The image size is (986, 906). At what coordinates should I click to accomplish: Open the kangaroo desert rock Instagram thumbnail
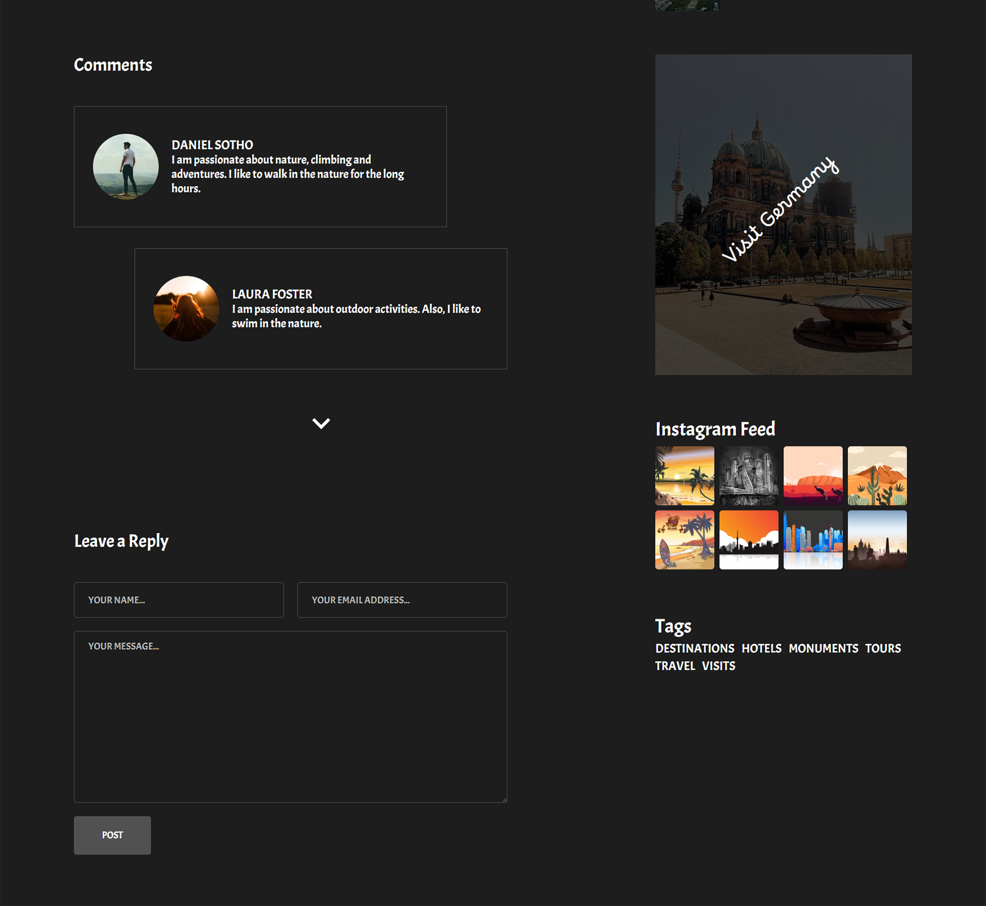[812, 475]
